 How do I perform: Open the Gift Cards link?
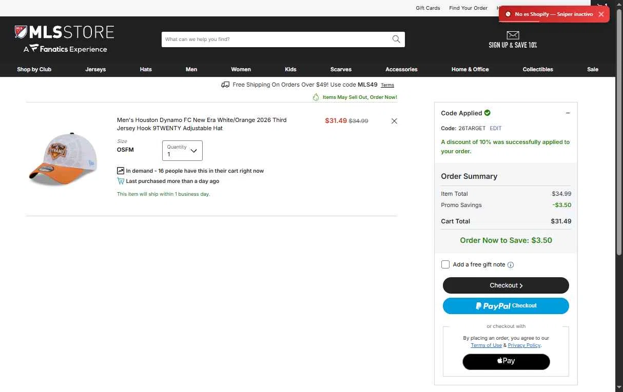click(x=428, y=8)
